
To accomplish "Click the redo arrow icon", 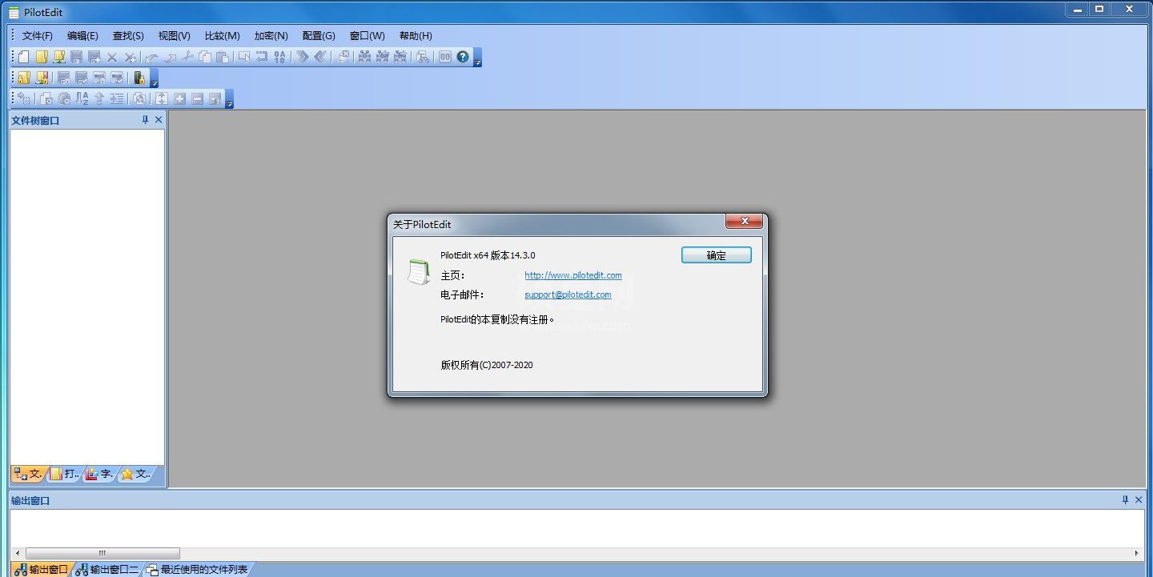I will [x=170, y=58].
